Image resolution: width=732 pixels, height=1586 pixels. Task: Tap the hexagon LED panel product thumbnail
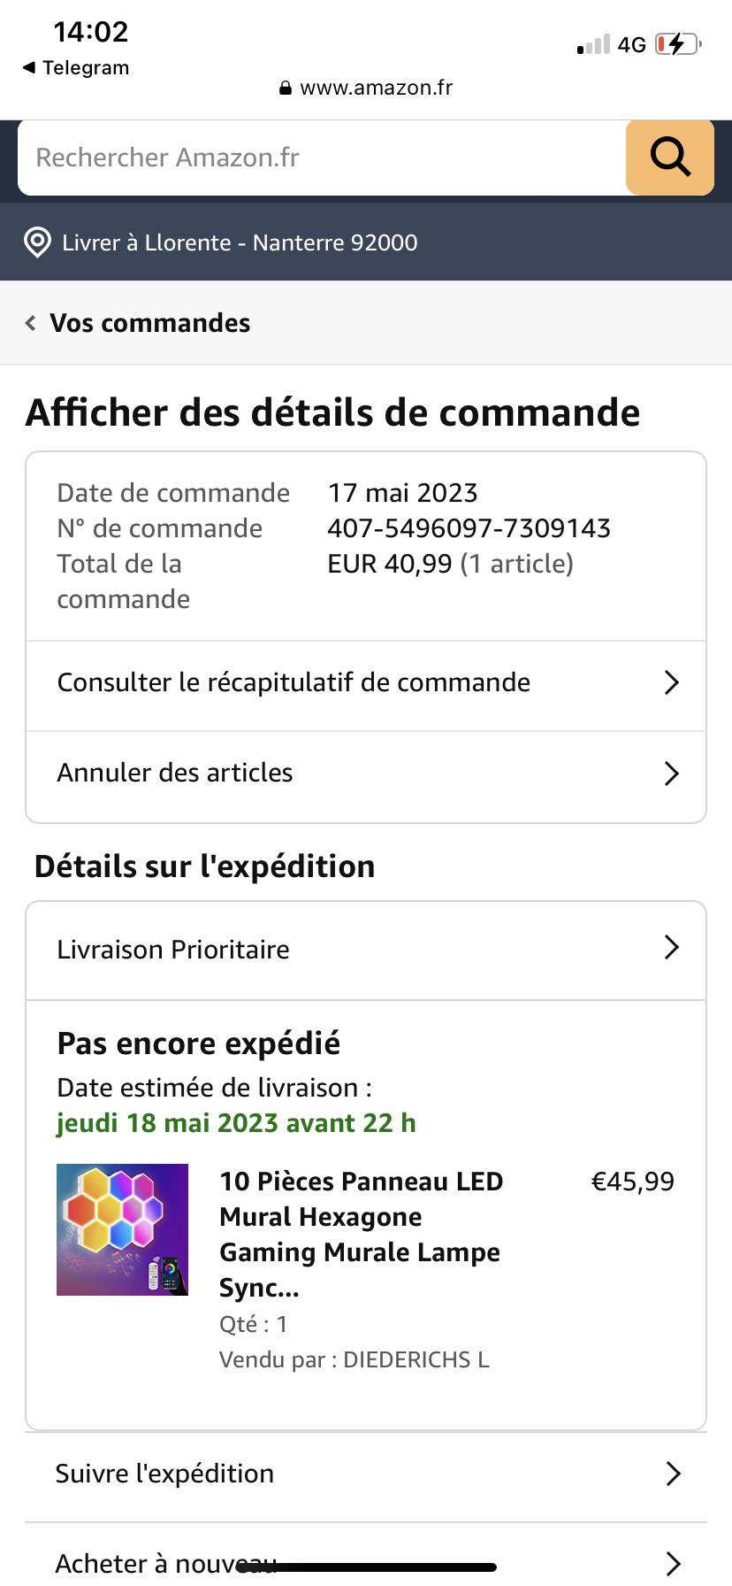[x=122, y=1229]
